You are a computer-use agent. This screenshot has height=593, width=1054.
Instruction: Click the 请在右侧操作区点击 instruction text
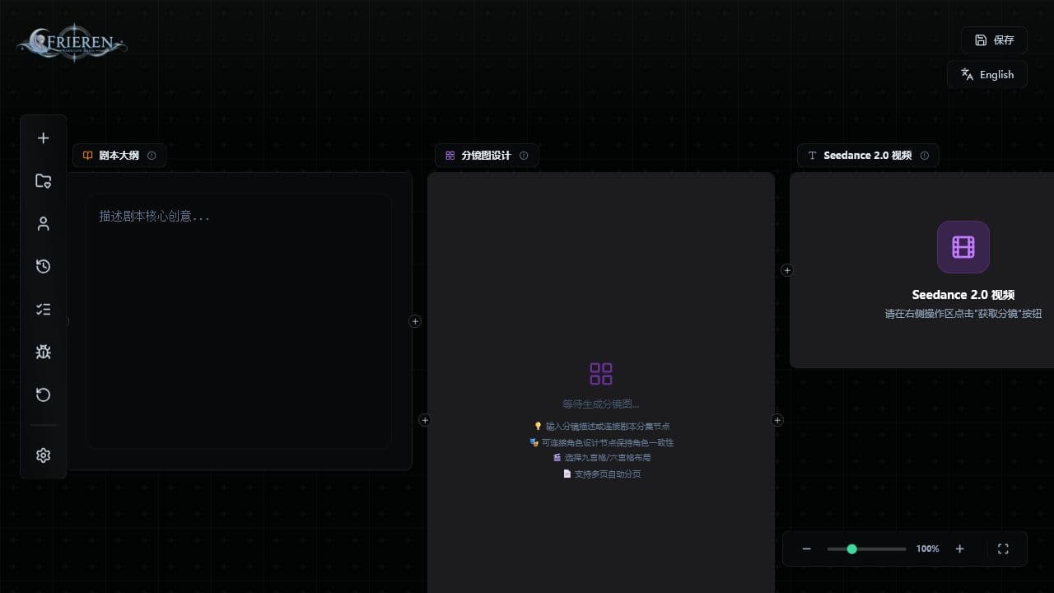[963, 314]
